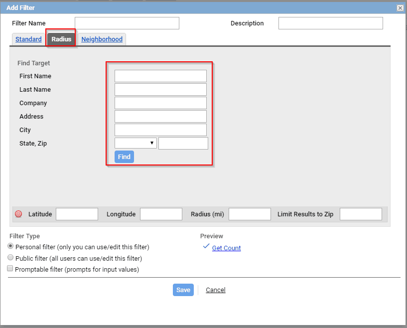This screenshot has width=407, height=328.
Task: Focus the Description input field
Action: point(330,23)
